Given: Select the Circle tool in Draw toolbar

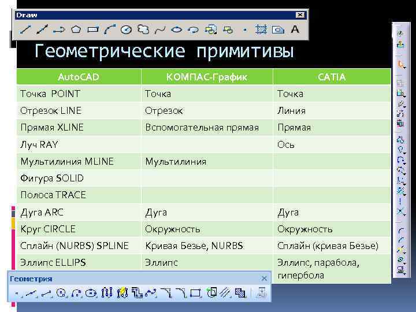Looking at the screenshot, I should coord(126,29).
